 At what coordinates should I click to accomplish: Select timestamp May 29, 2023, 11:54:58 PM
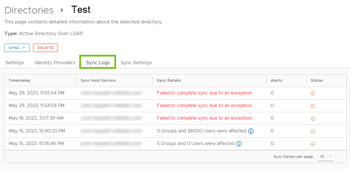point(37,105)
